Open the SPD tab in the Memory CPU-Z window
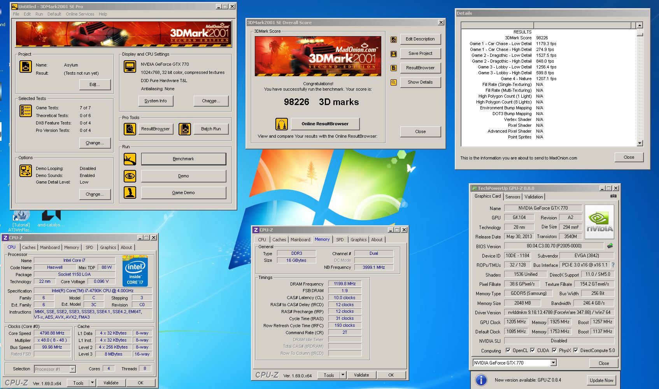 [x=340, y=240]
